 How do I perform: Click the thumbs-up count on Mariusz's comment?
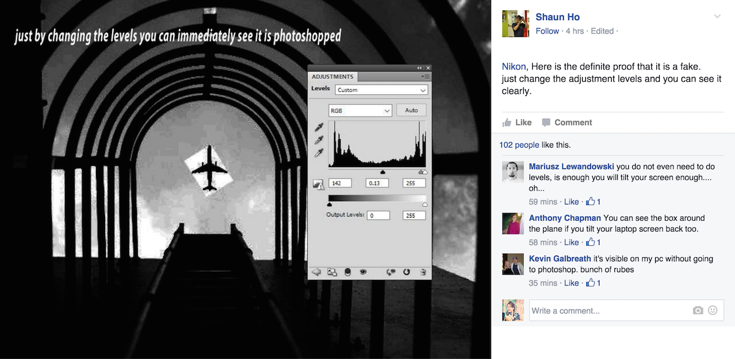(593, 202)
